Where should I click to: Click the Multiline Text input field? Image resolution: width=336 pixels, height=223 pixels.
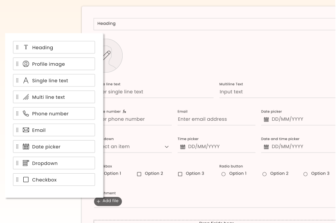[x=277, y=92]
